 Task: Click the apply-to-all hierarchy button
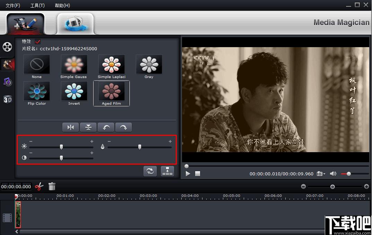(167, 171)
